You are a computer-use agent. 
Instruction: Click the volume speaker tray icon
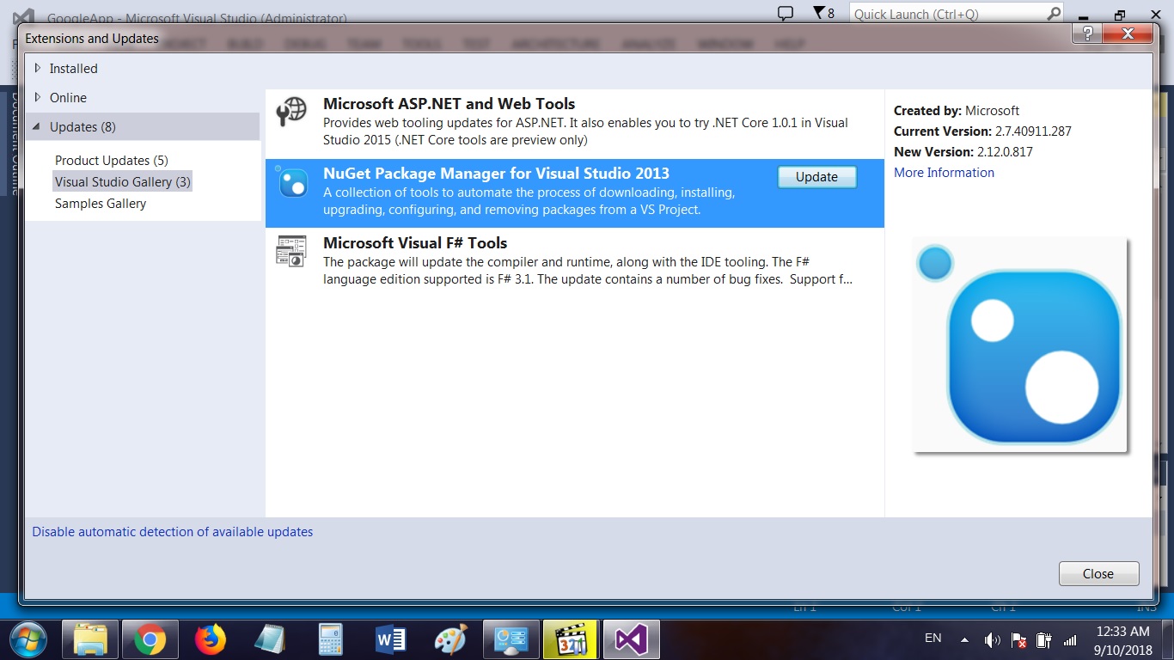coord(992,640)
